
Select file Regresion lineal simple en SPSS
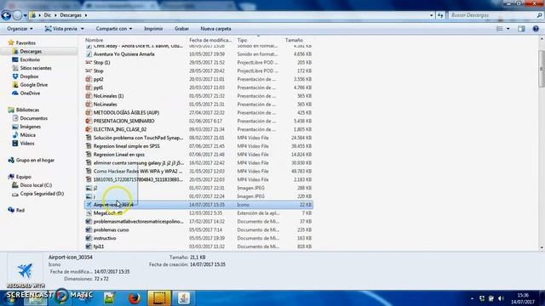127,146
